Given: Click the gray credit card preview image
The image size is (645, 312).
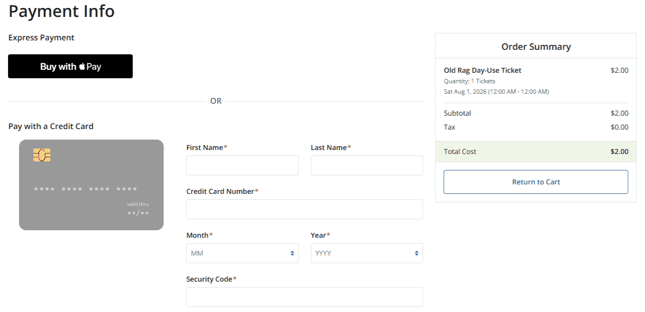Looking at the screenshot, I should [x=91, y=185].
